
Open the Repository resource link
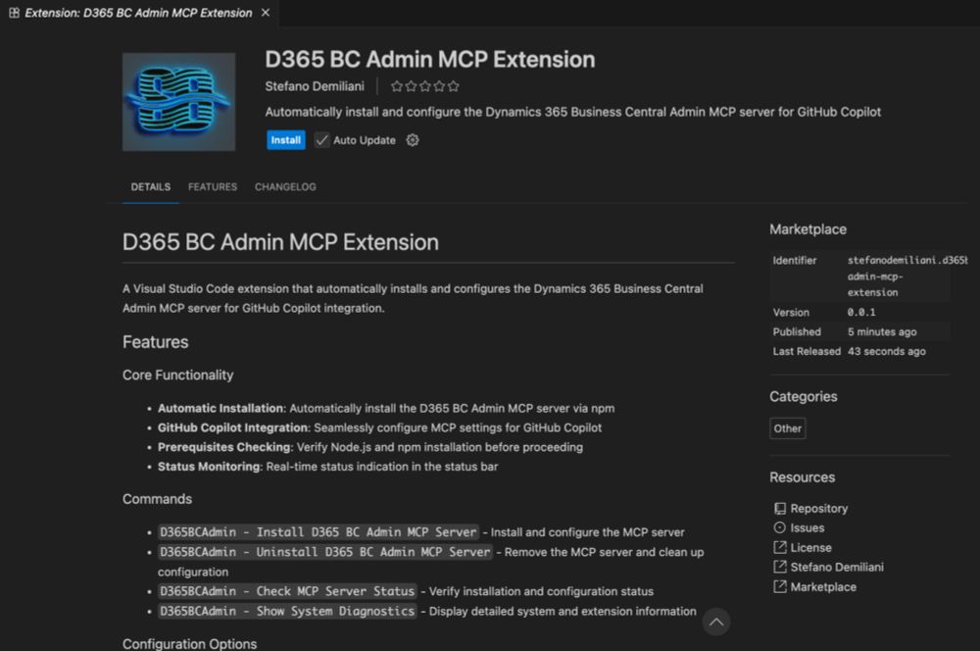coord(818,509)
